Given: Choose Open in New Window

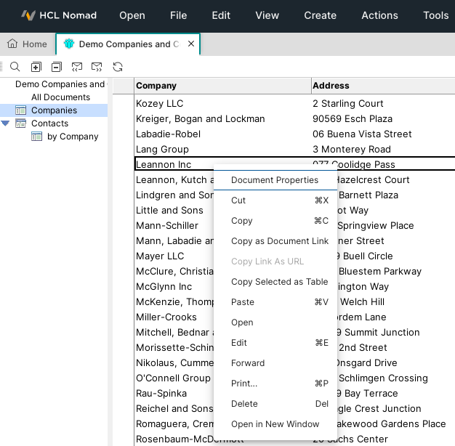Looking at the screenshot, I should [x=275, y=424].
